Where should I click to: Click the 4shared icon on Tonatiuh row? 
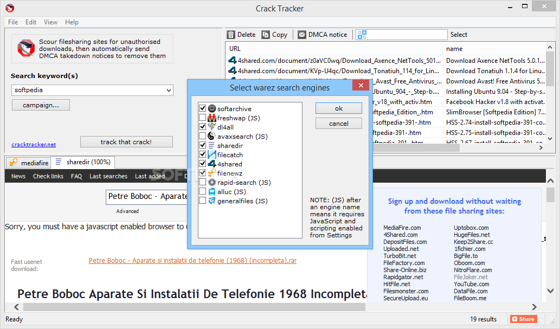point(233,70)
